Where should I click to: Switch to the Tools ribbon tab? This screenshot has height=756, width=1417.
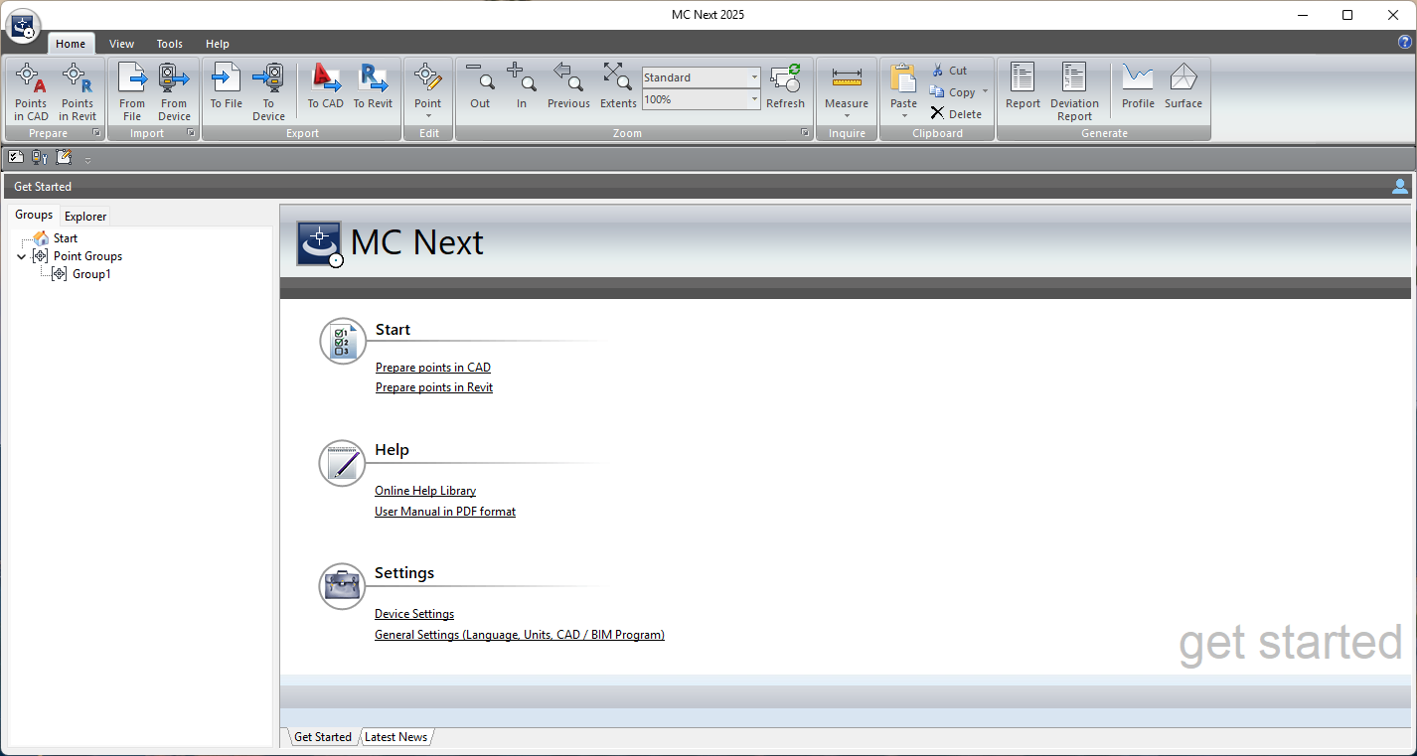pyautogui.click(x=170, y=44)
